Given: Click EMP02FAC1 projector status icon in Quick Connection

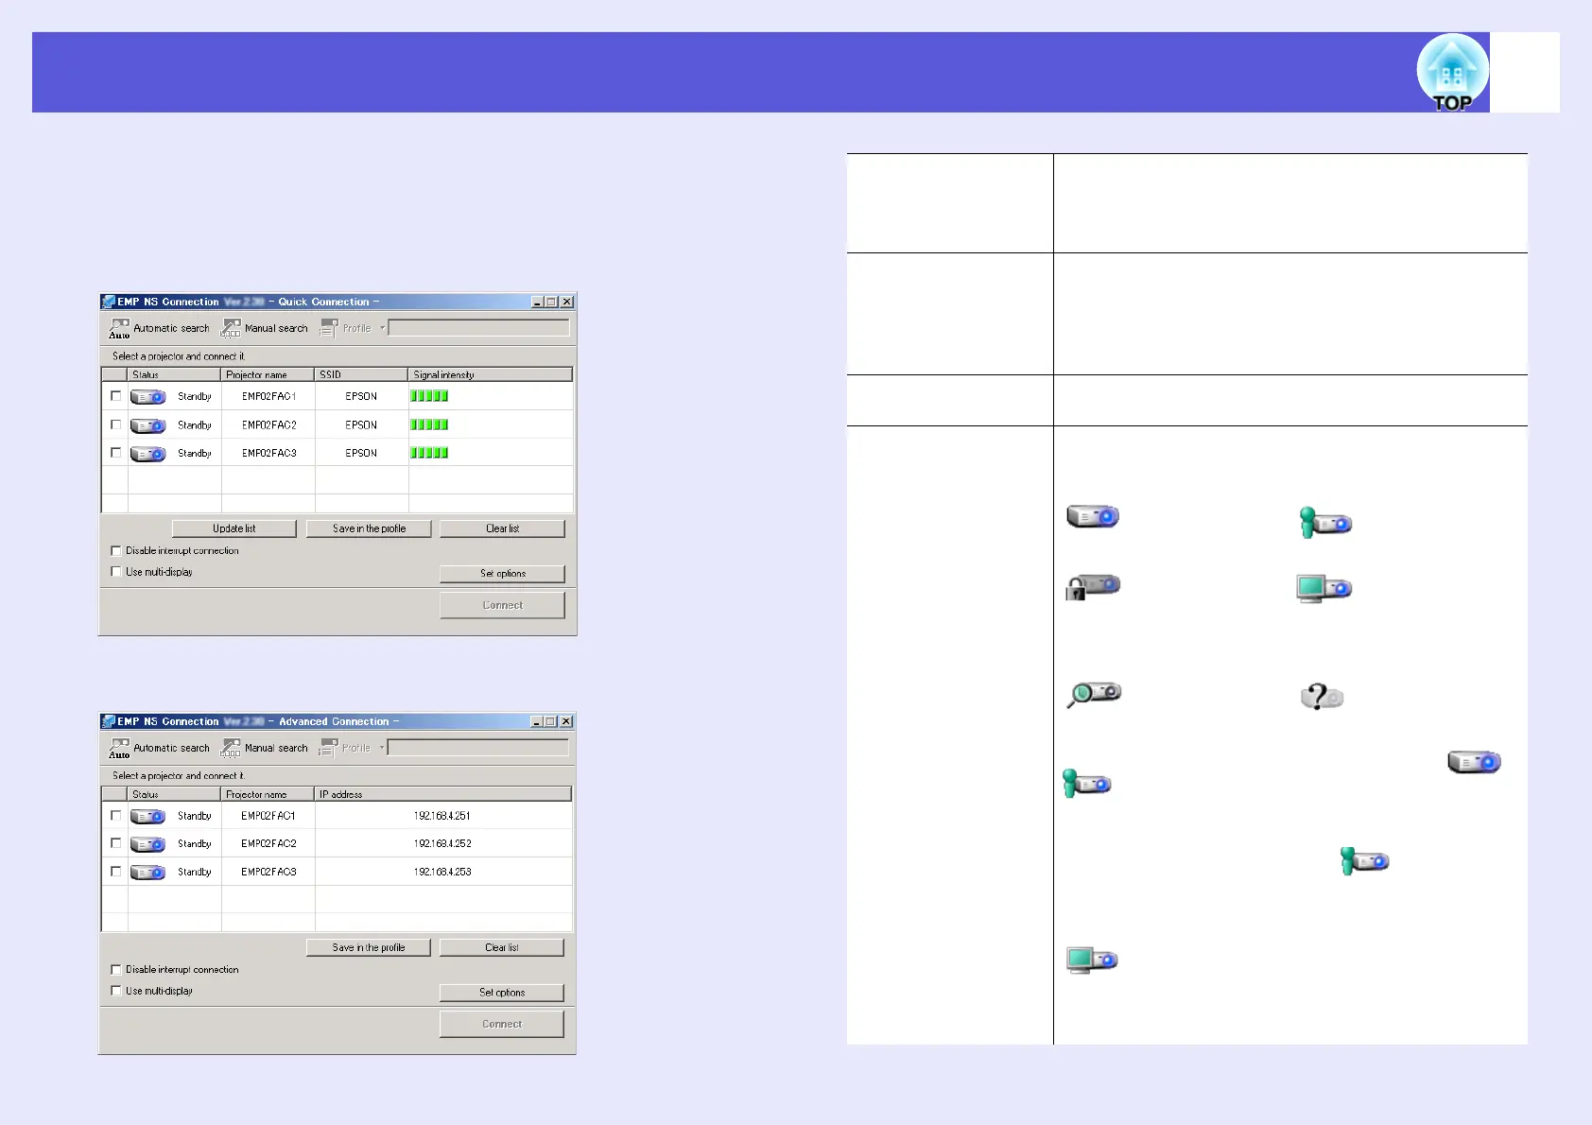Looking at the screenshot, I should pyautogui.click(x=147, y=397).
